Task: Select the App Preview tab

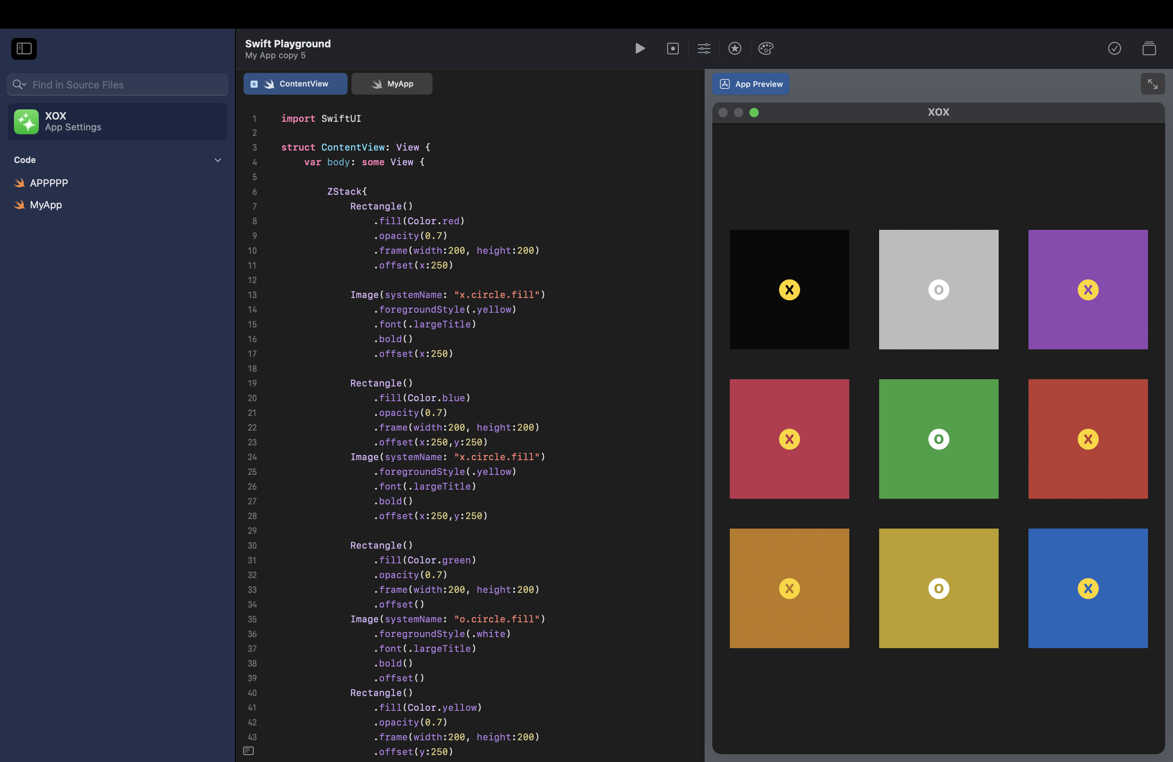Action: 751,84
